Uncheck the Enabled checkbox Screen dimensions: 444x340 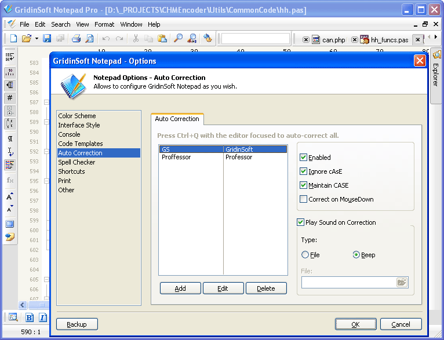pyautogui.click(x=303, y=158)
